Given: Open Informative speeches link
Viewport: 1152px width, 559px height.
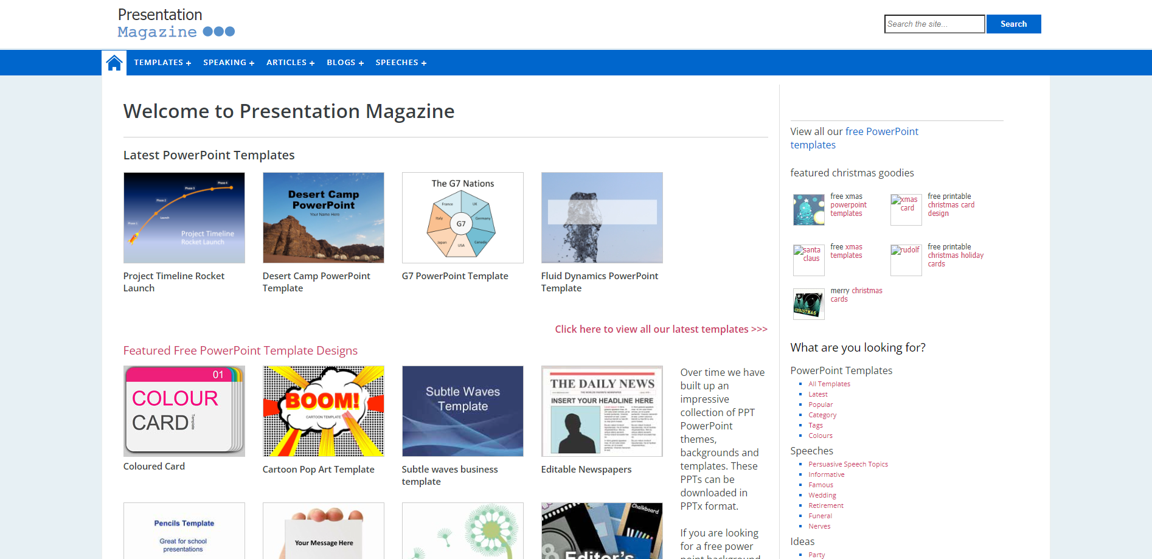Looking at the screenshot, I should pyautogui.click(x=827, y=474).
